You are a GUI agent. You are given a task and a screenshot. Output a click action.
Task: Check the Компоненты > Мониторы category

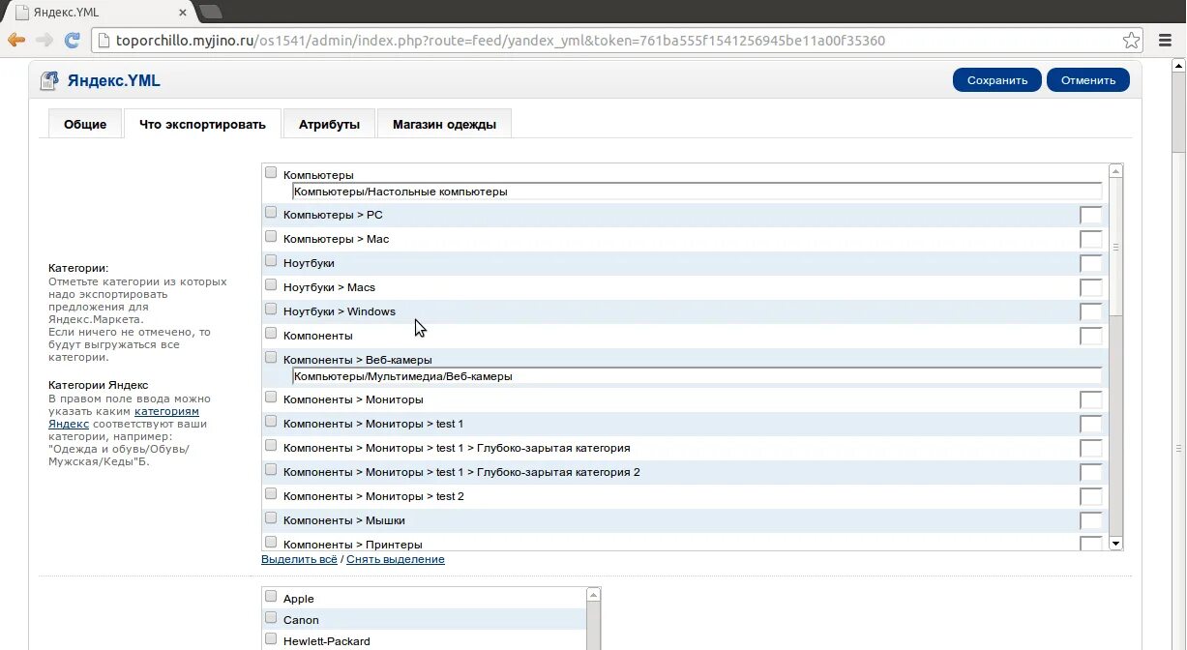(271, 398)
